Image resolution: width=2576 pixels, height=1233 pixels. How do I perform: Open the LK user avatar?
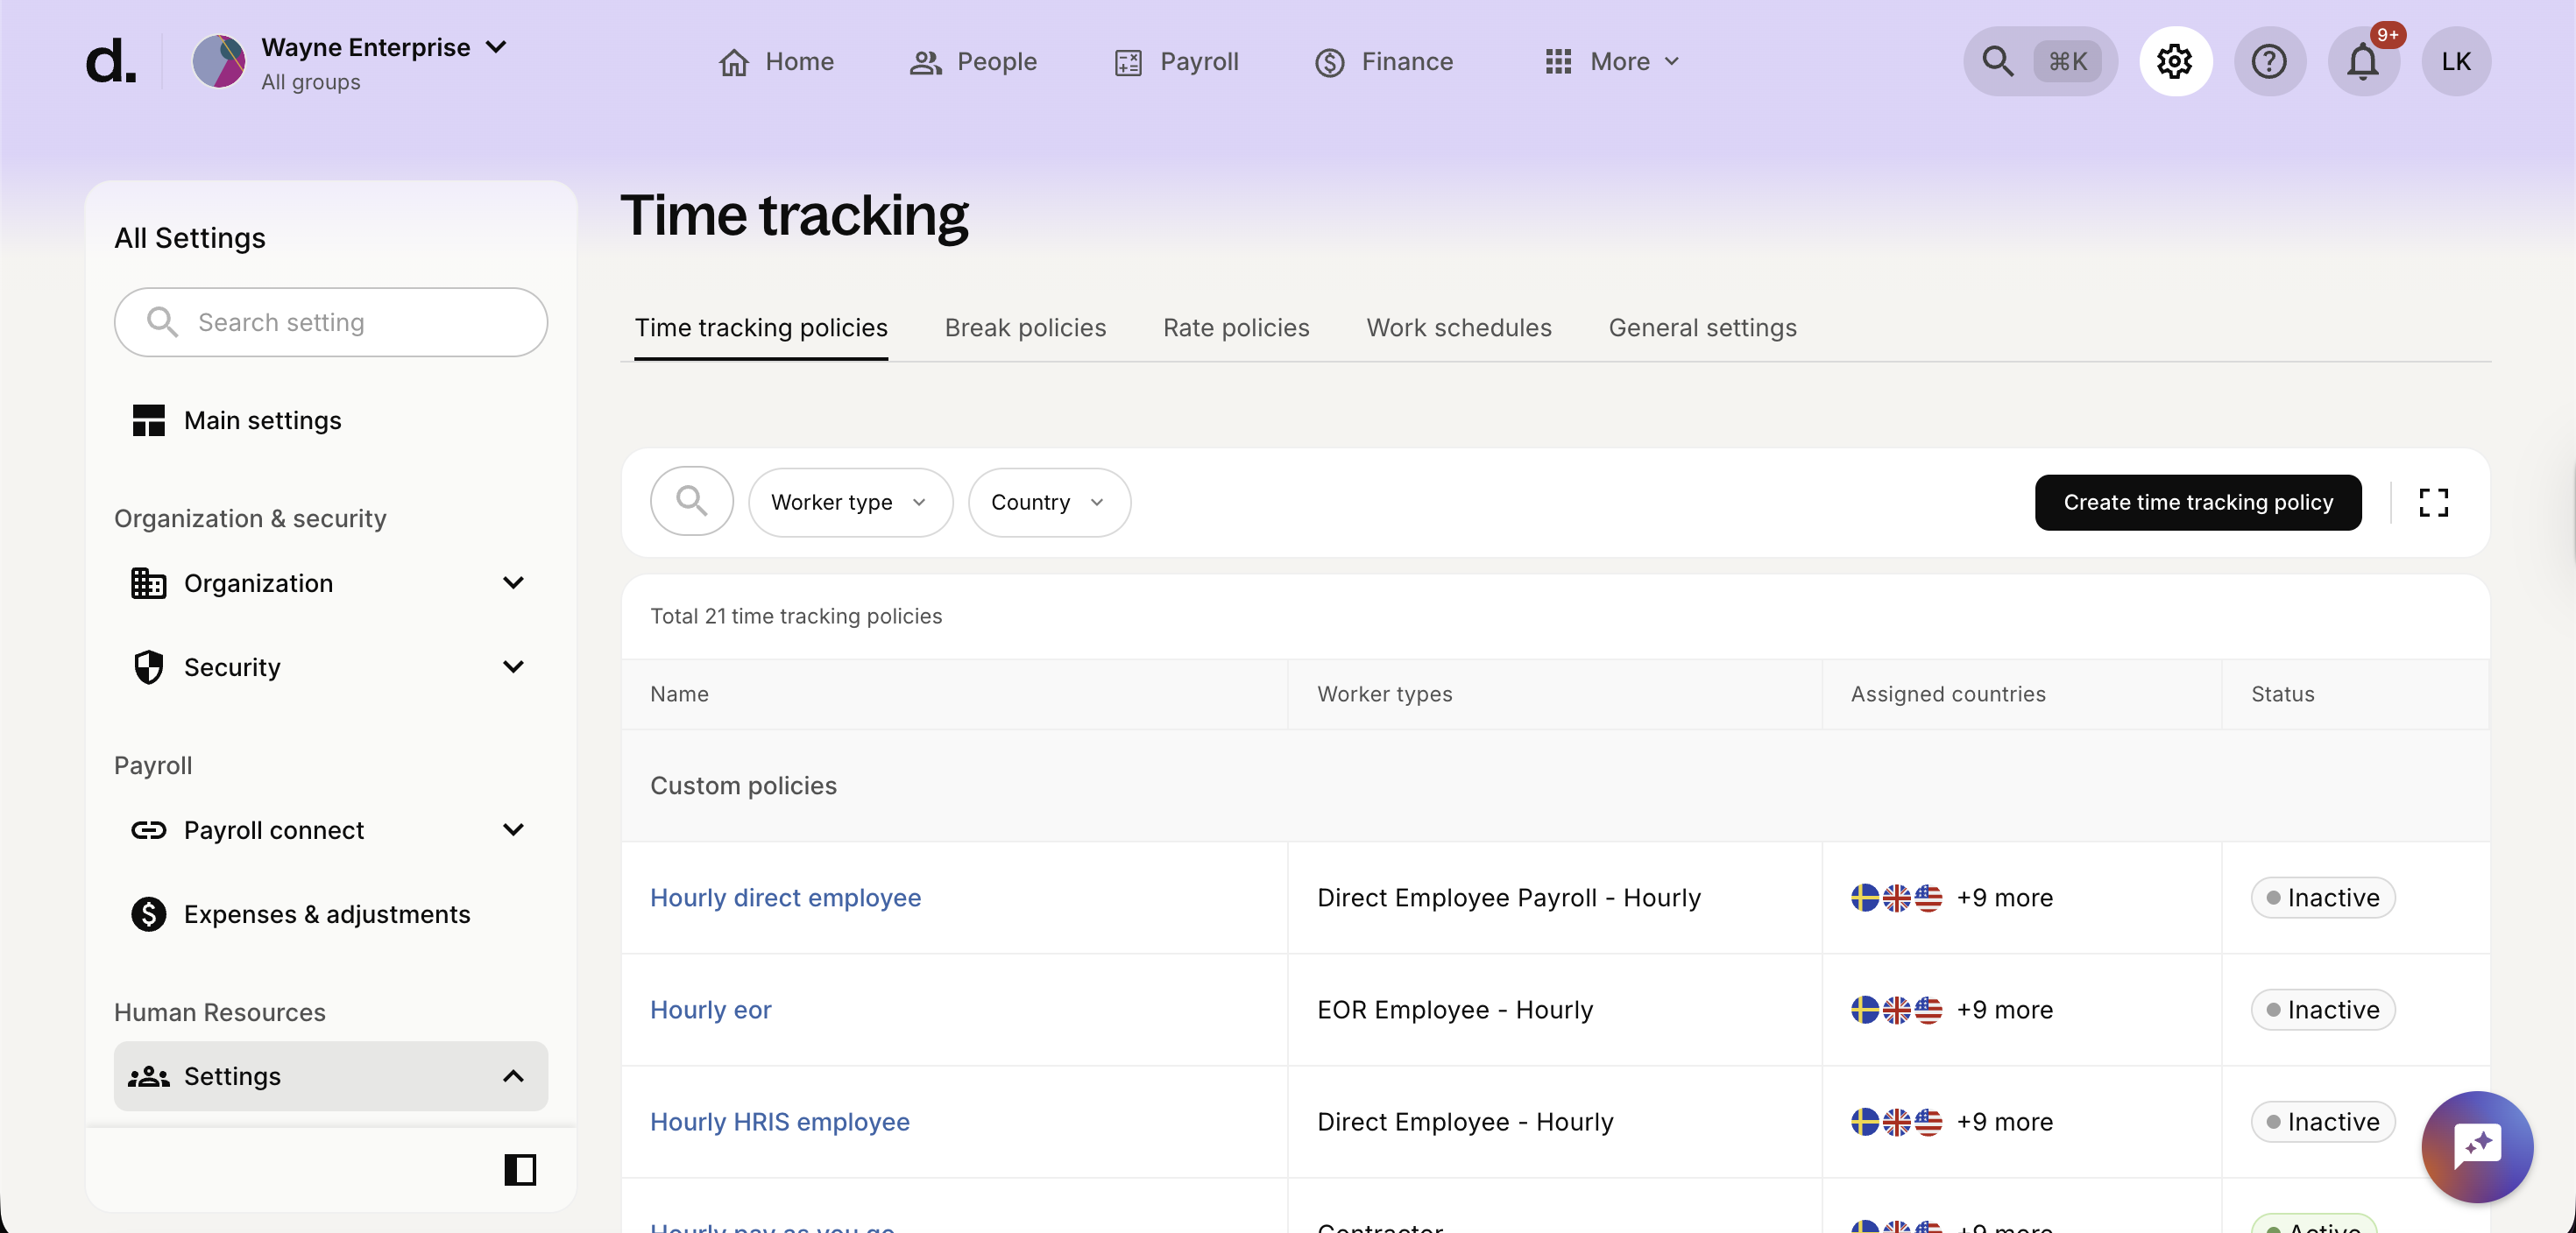(x=2456, y=62)
